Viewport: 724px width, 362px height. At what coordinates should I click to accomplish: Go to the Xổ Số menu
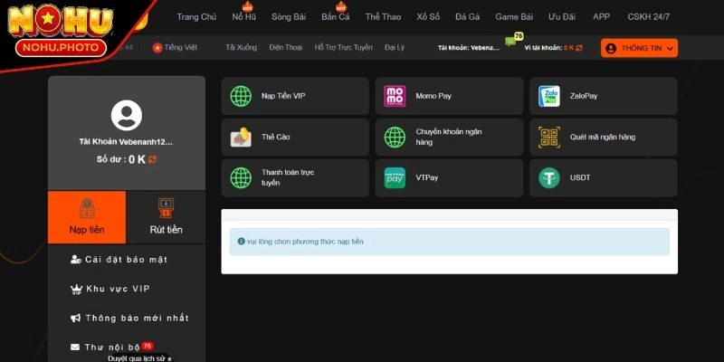point(429,16)
